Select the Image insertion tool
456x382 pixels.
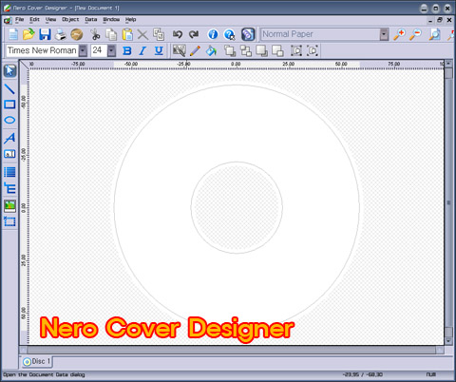[x=9, y=206]
